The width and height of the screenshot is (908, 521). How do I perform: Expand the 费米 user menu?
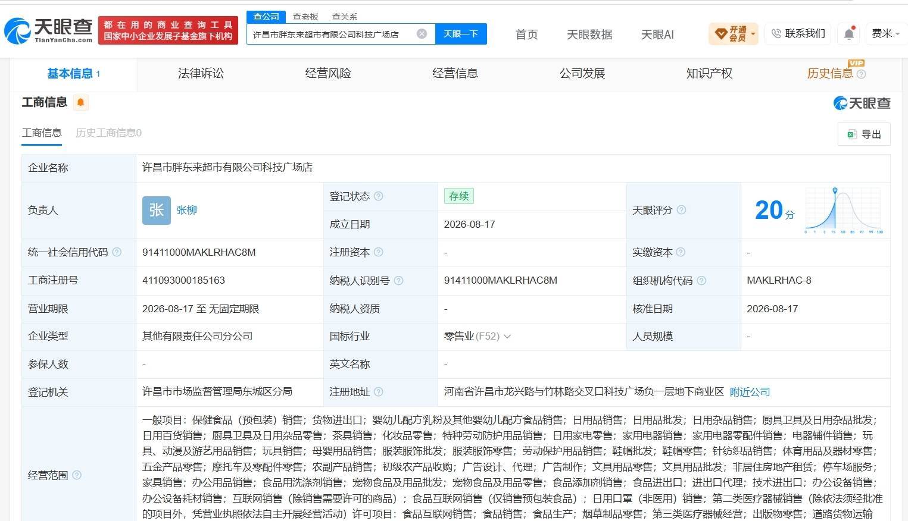click(x=885, y=34)
